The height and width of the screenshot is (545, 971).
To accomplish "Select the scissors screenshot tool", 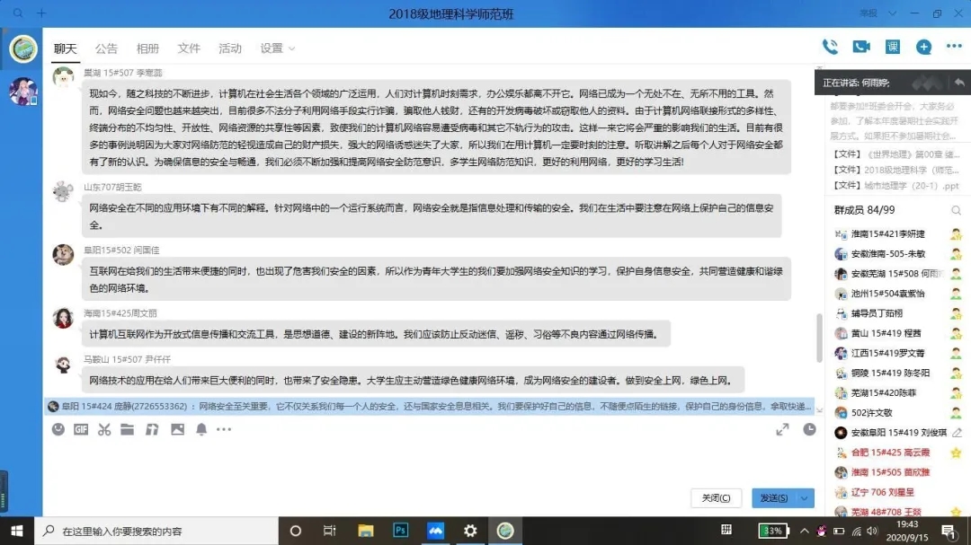I will (104, 429).
